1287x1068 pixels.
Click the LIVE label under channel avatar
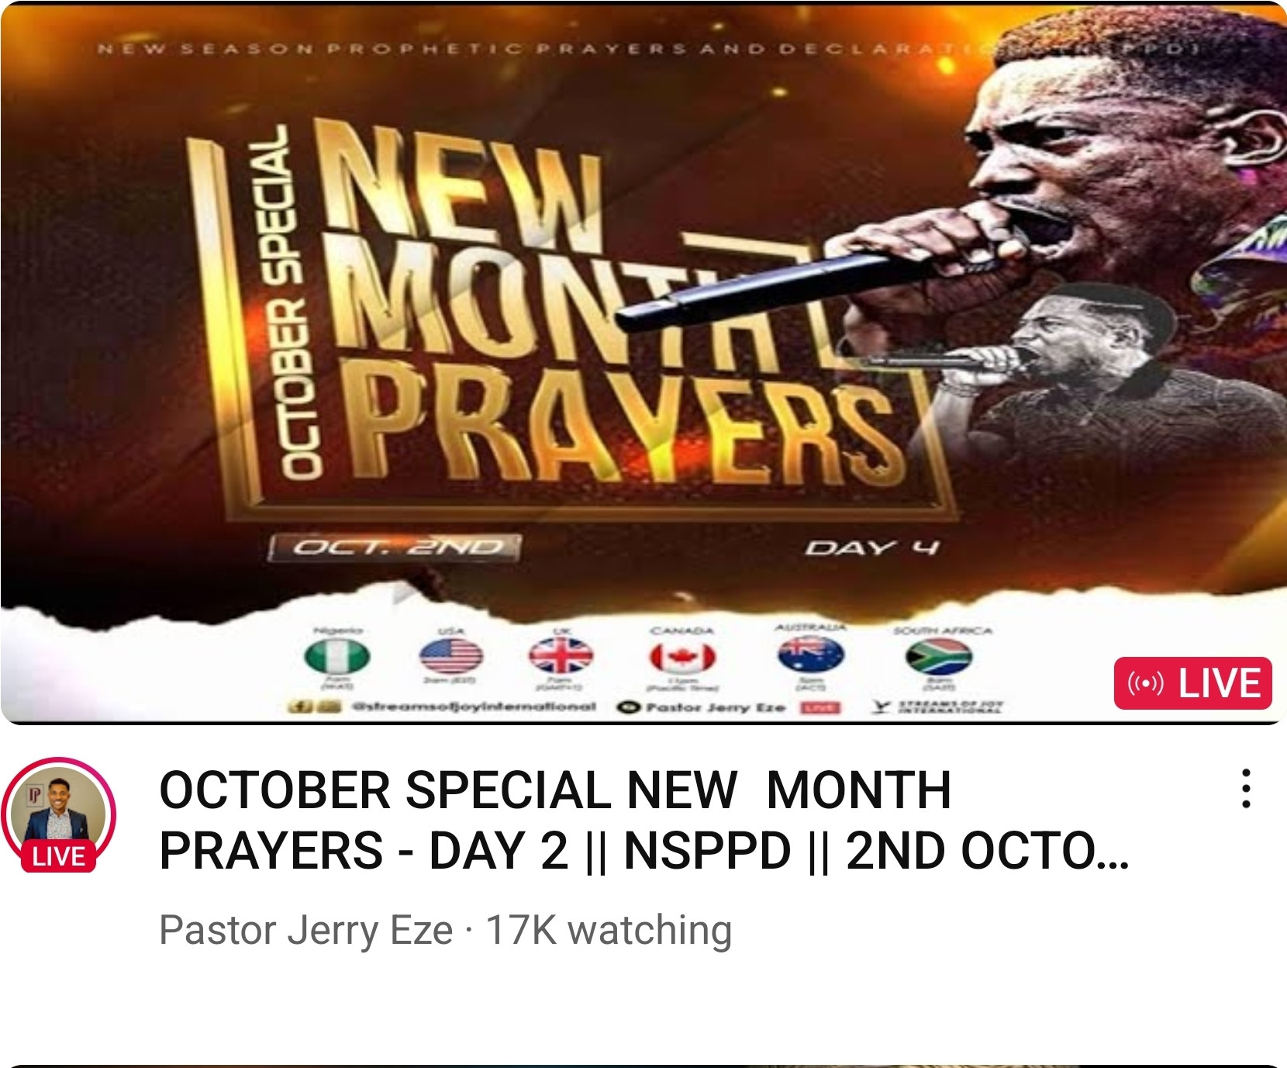click(59, 856)
